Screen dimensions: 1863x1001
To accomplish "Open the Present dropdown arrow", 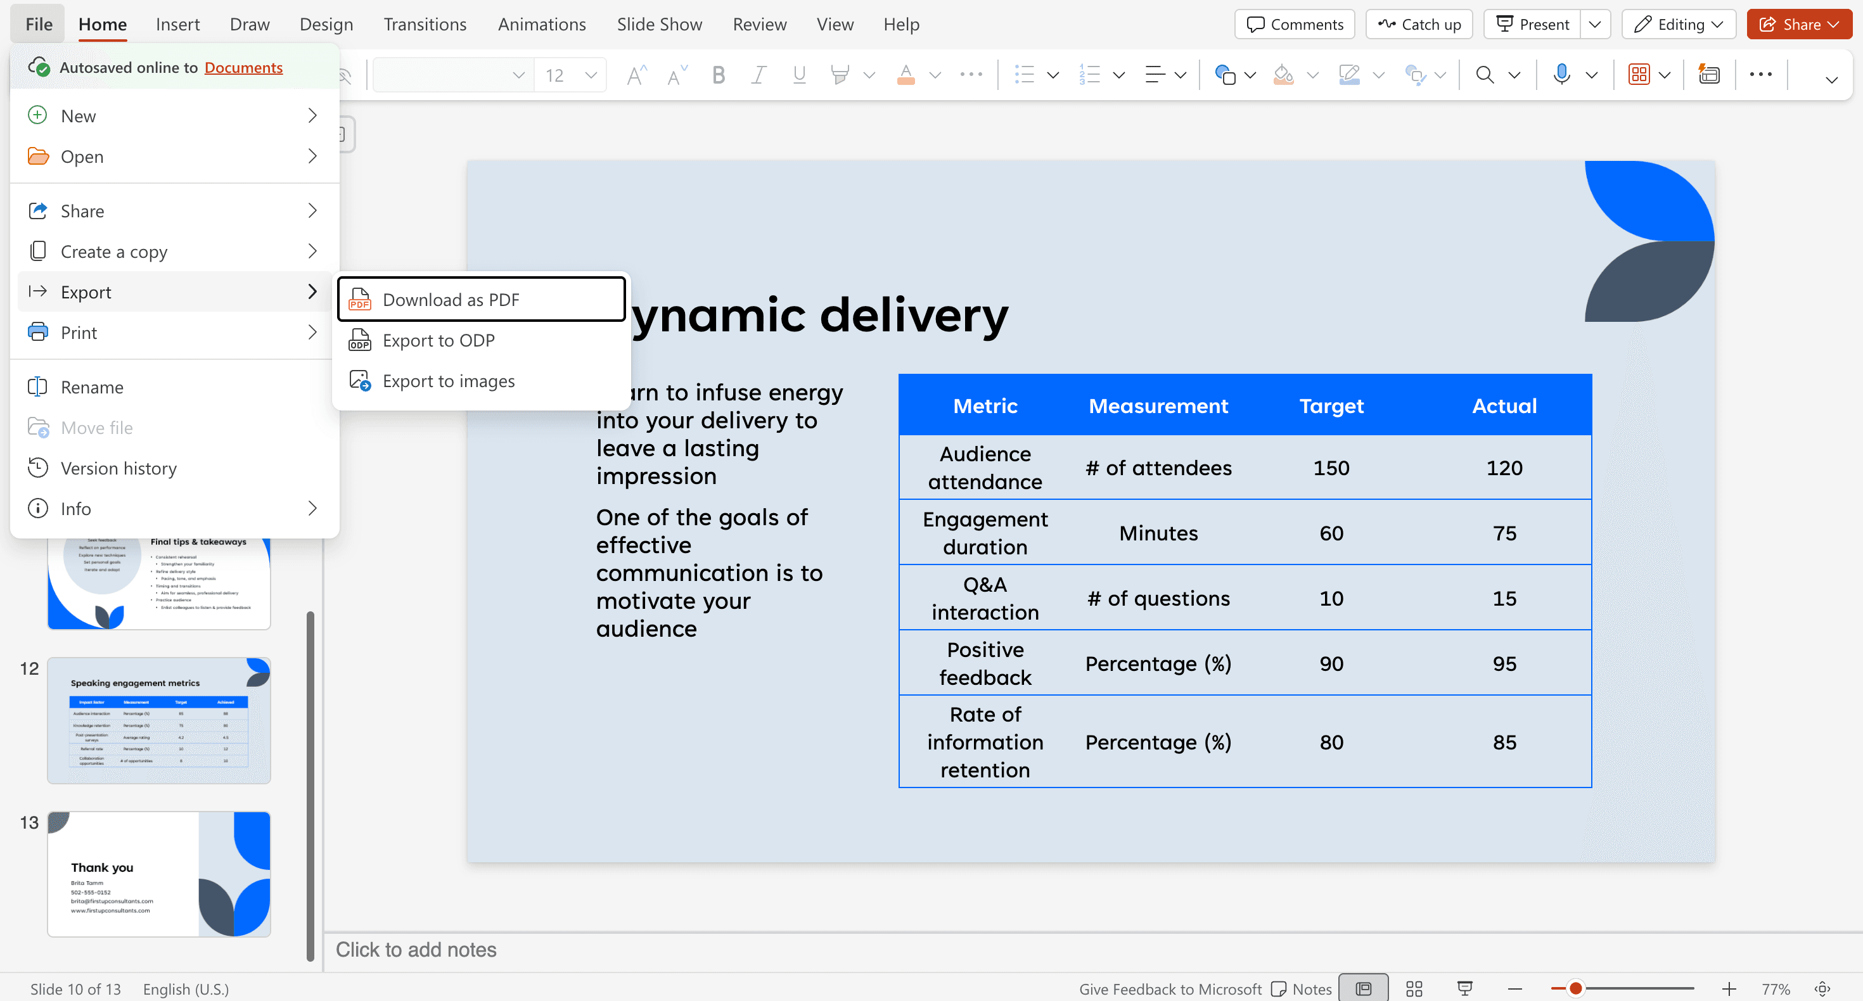I will pyautogui.click(x=1595, y=24).
